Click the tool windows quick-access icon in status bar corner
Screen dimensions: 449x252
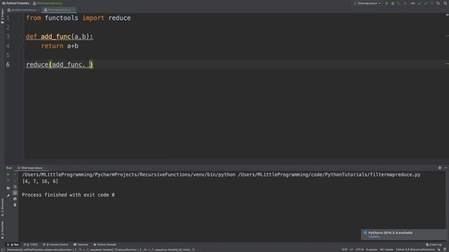(2, 250)
